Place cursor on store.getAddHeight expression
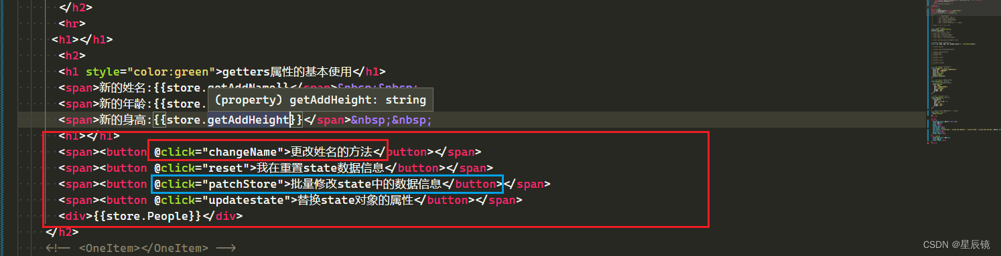This screenshot has height=256, width=1001. click(228, 120)
